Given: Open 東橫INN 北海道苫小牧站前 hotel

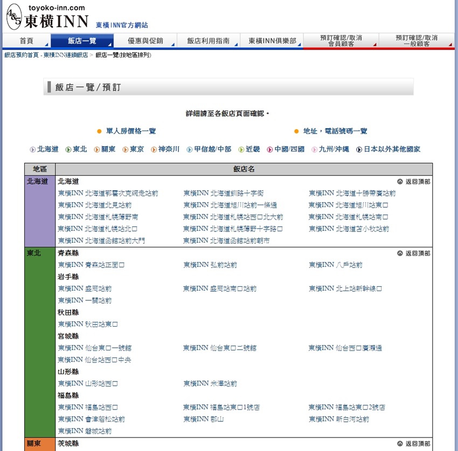Looking at the screenshot, I should tap(349, 229).
